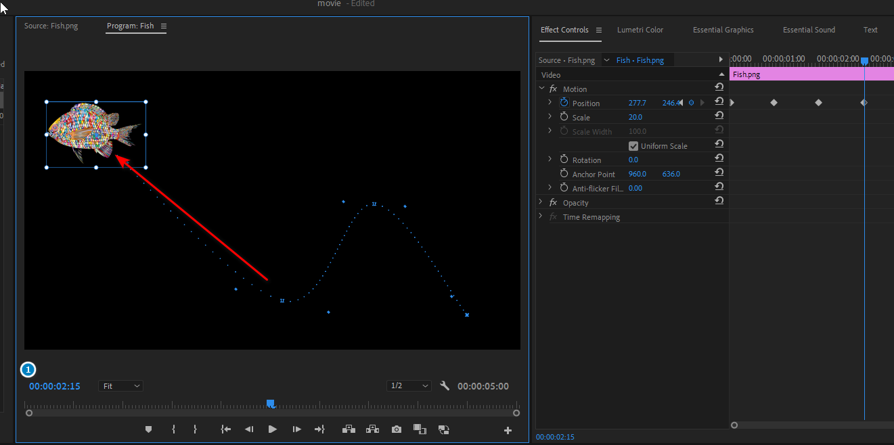Expand the Opacity effect section

541,202
